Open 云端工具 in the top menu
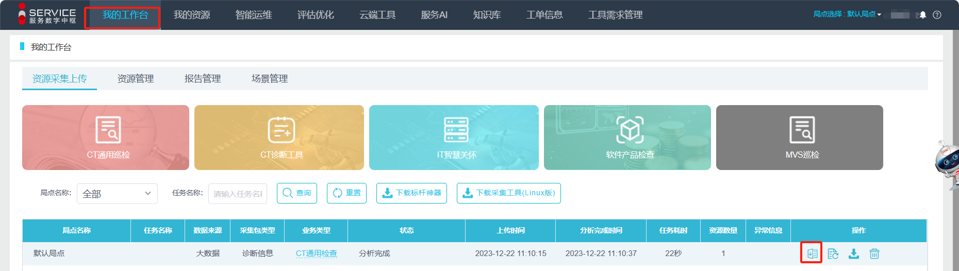 click(377, 15)
